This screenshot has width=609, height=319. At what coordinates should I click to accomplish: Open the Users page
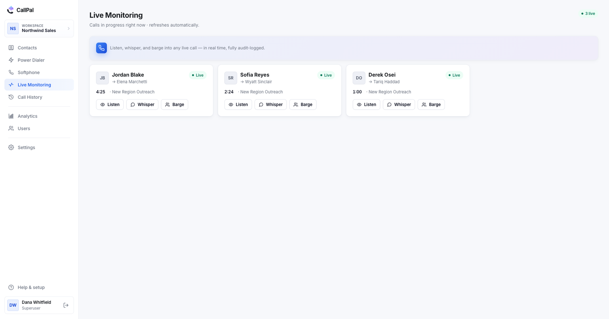tap(39, 128)
